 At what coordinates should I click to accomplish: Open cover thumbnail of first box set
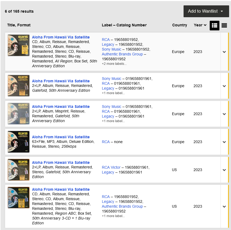pyautogui.click(x=19, y=45)
